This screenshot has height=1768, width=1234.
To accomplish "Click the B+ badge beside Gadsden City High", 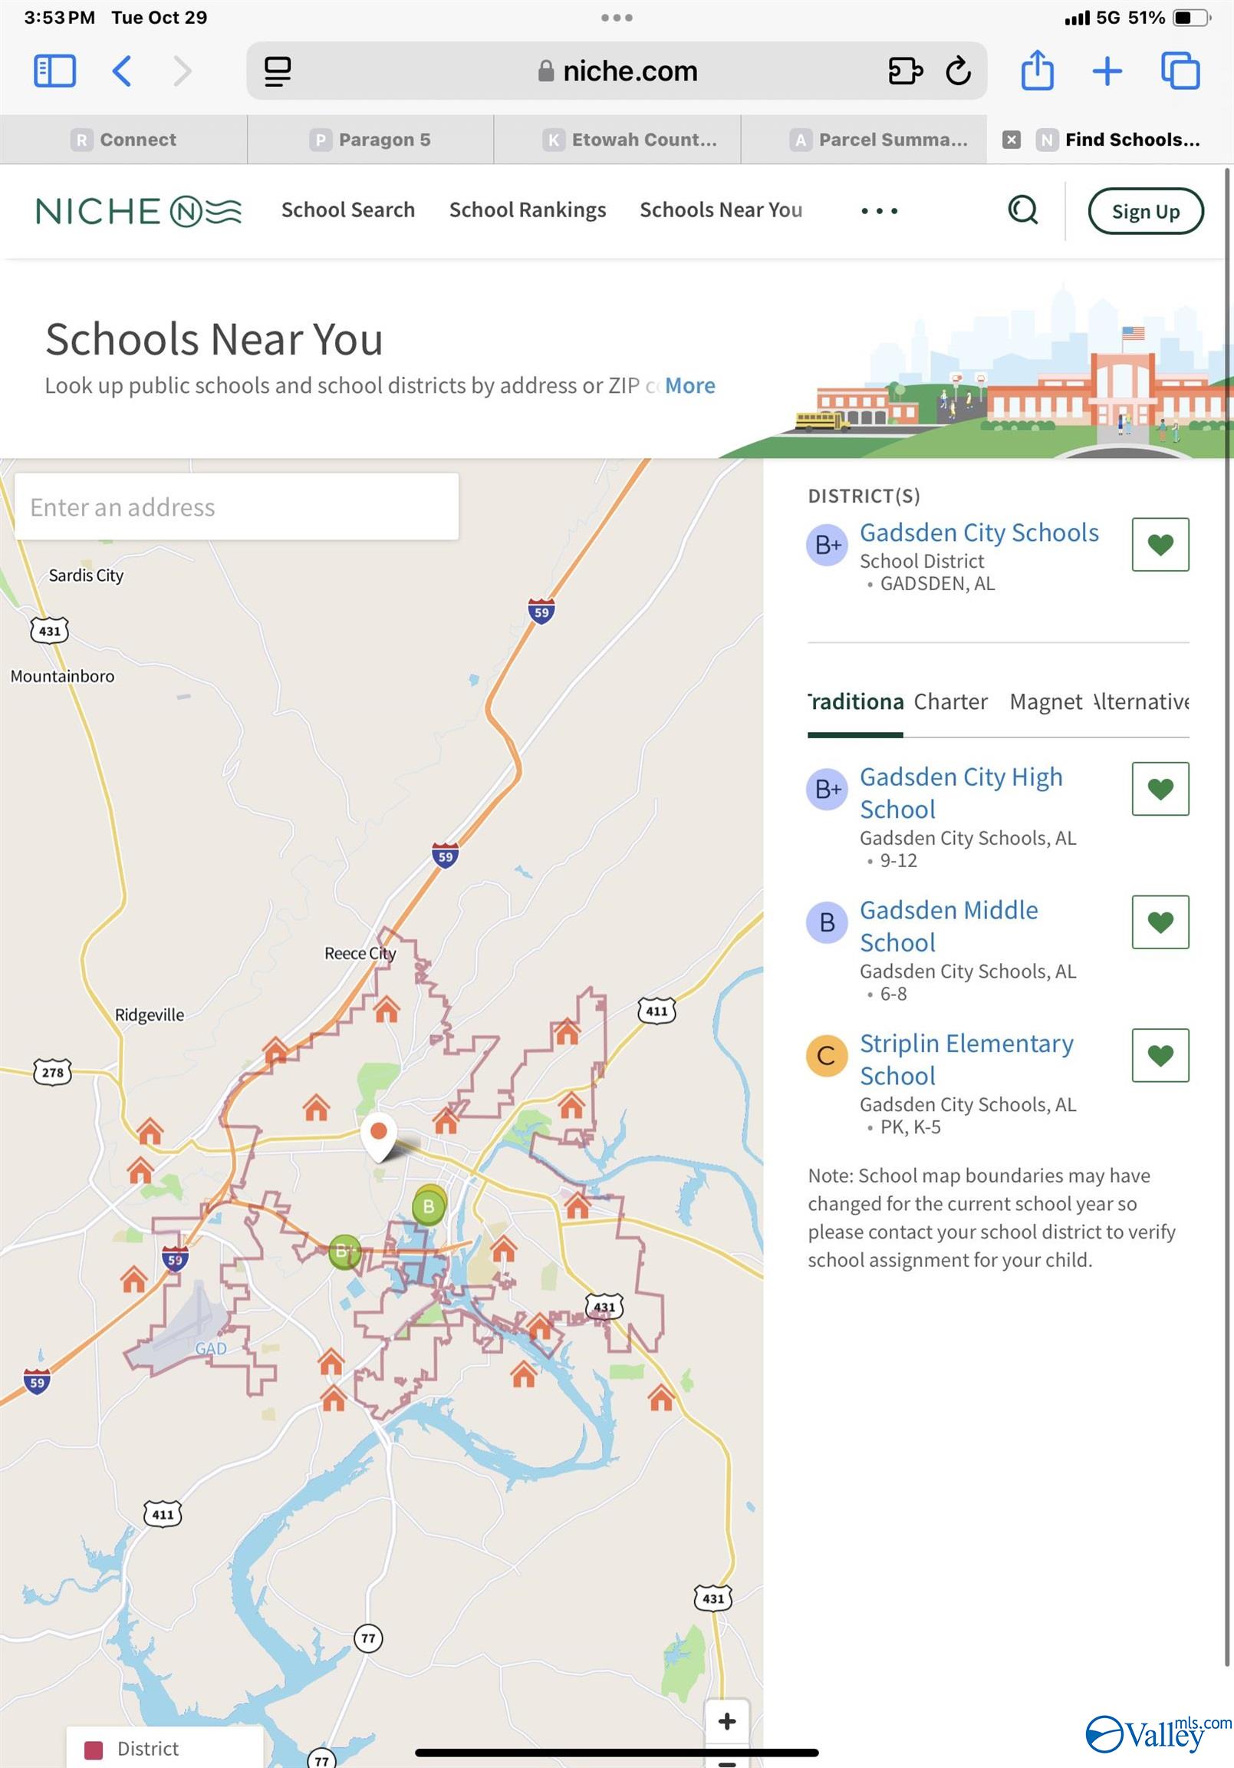I will pyautogui.click(x=828, y=790).
